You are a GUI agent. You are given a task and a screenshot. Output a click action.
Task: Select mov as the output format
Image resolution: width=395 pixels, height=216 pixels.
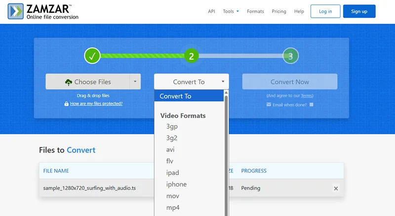click(x=173, y=196)
